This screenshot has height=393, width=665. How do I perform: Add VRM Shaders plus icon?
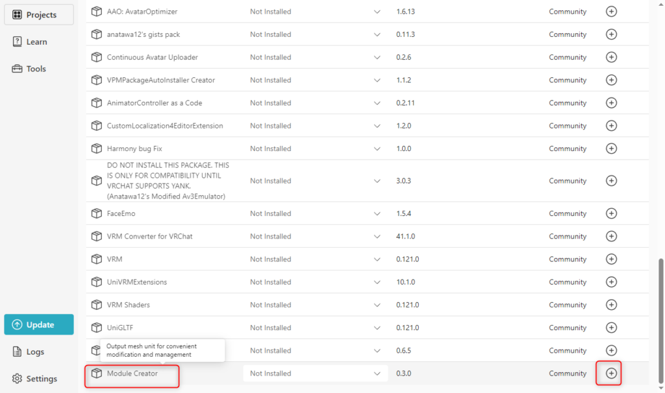pos(611,305)
